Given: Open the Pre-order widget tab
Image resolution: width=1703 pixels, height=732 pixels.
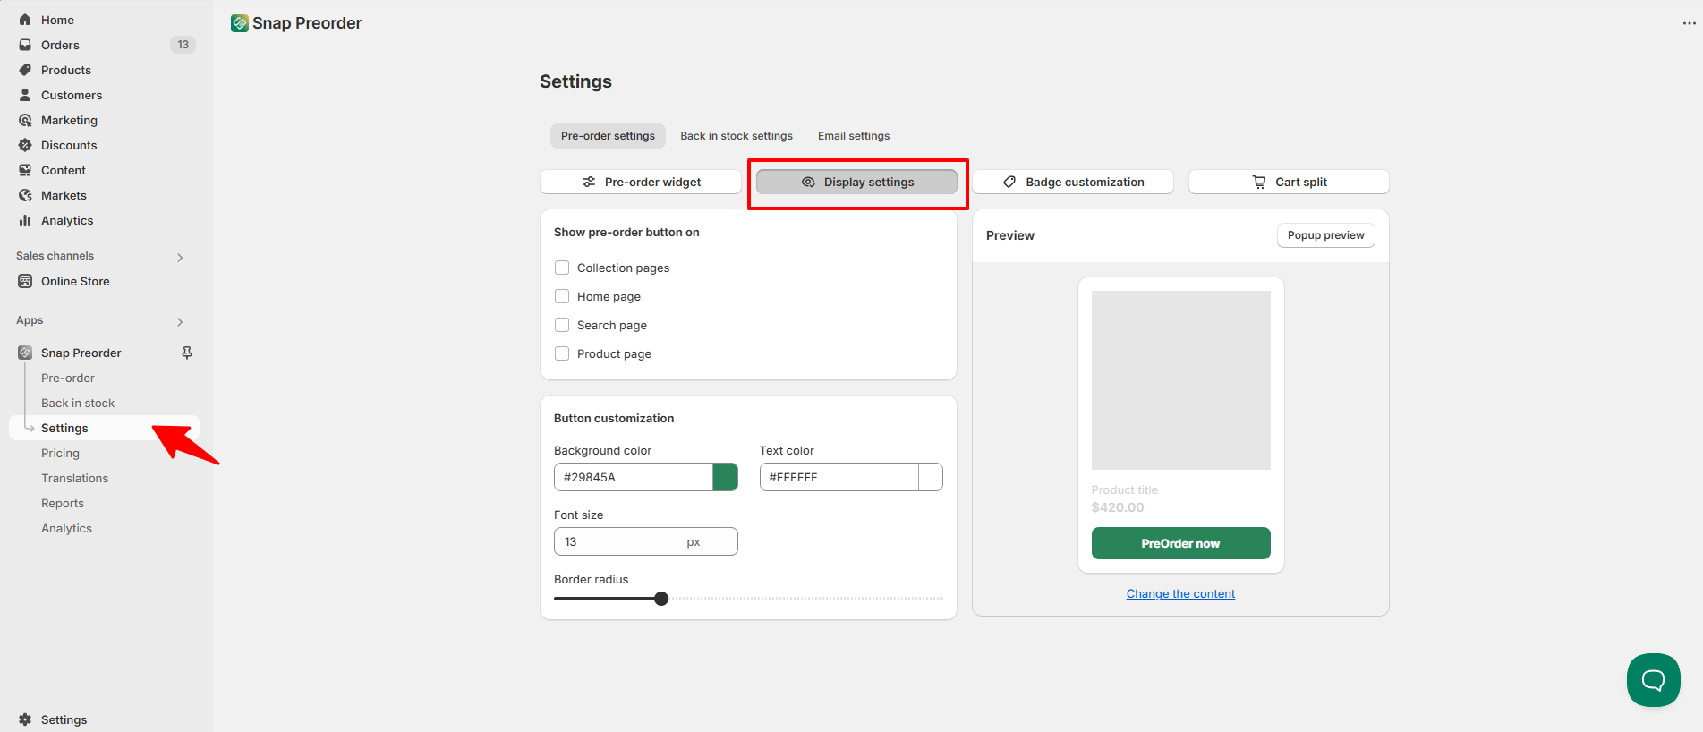Looking at the screenshot, I should point(641,182).
